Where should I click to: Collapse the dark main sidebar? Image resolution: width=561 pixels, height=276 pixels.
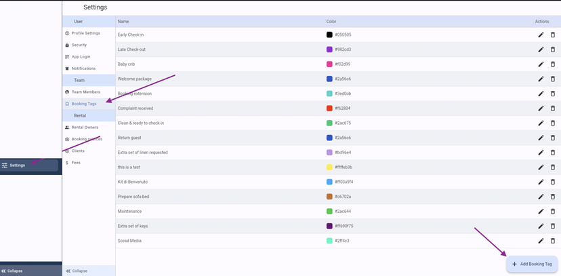coord(30,271)
